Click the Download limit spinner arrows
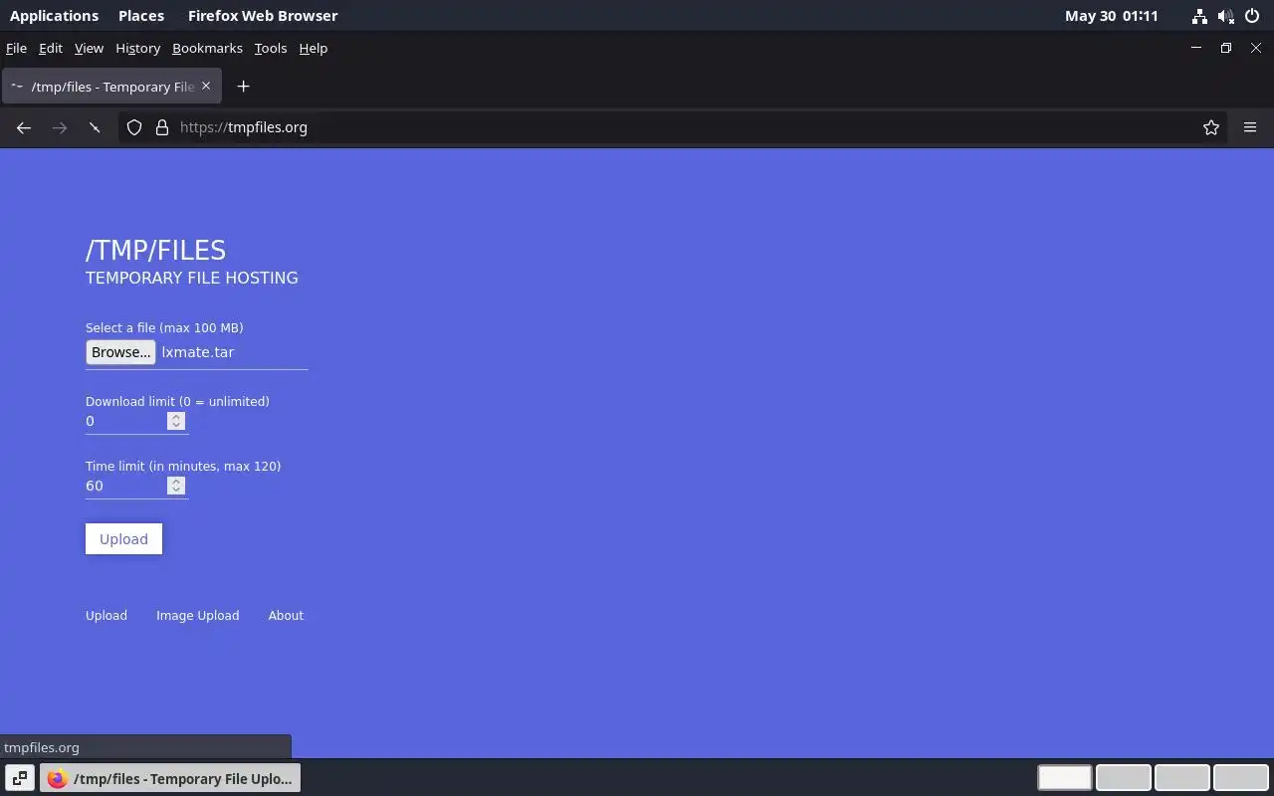Viewport: 1274px width, 796px height. 176,421
